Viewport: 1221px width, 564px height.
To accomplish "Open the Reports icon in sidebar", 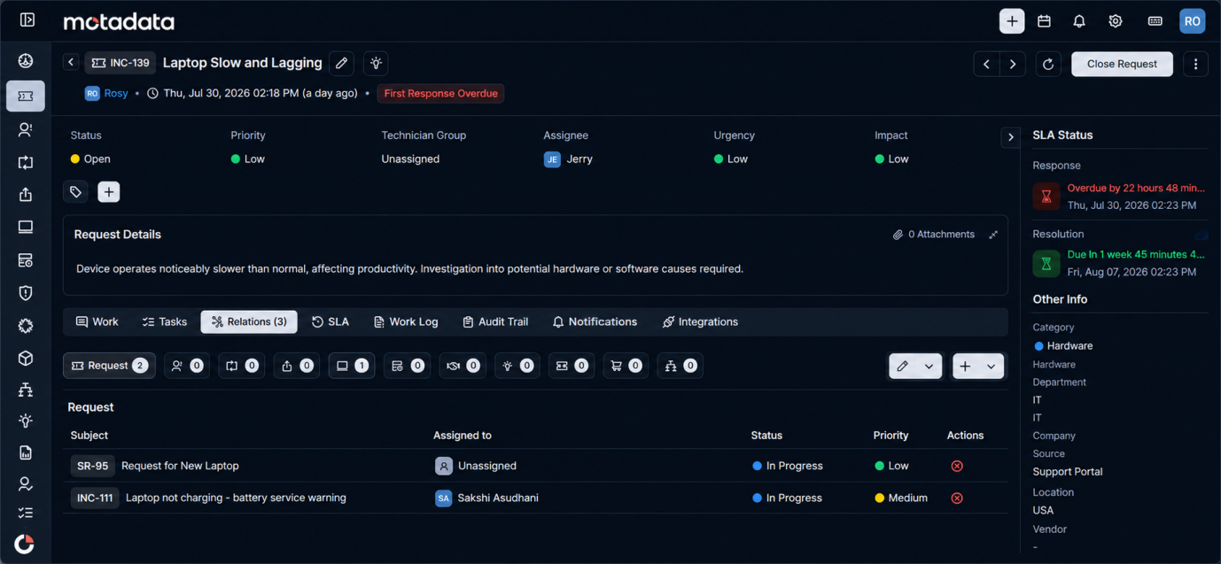I will coord(26,453).
